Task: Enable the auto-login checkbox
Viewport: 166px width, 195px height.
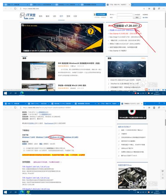Action: (x=134, y=15)
